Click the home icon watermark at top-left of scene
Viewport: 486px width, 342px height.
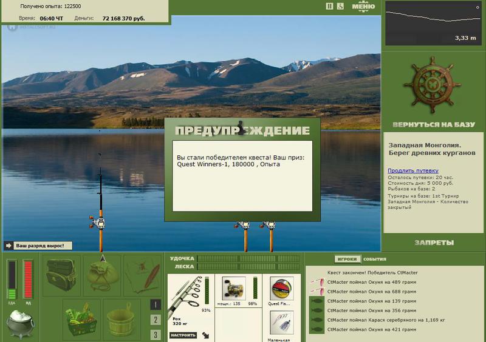(x=12, y=27)
